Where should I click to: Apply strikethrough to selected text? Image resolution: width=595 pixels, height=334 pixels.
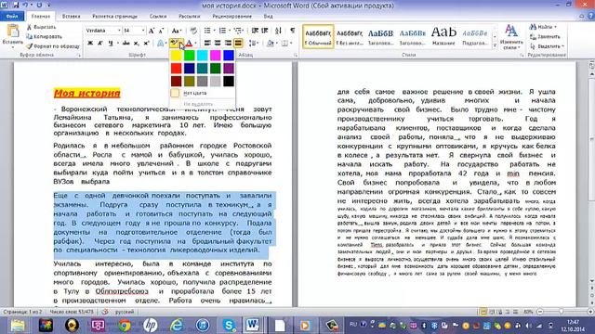coord(126,44)
